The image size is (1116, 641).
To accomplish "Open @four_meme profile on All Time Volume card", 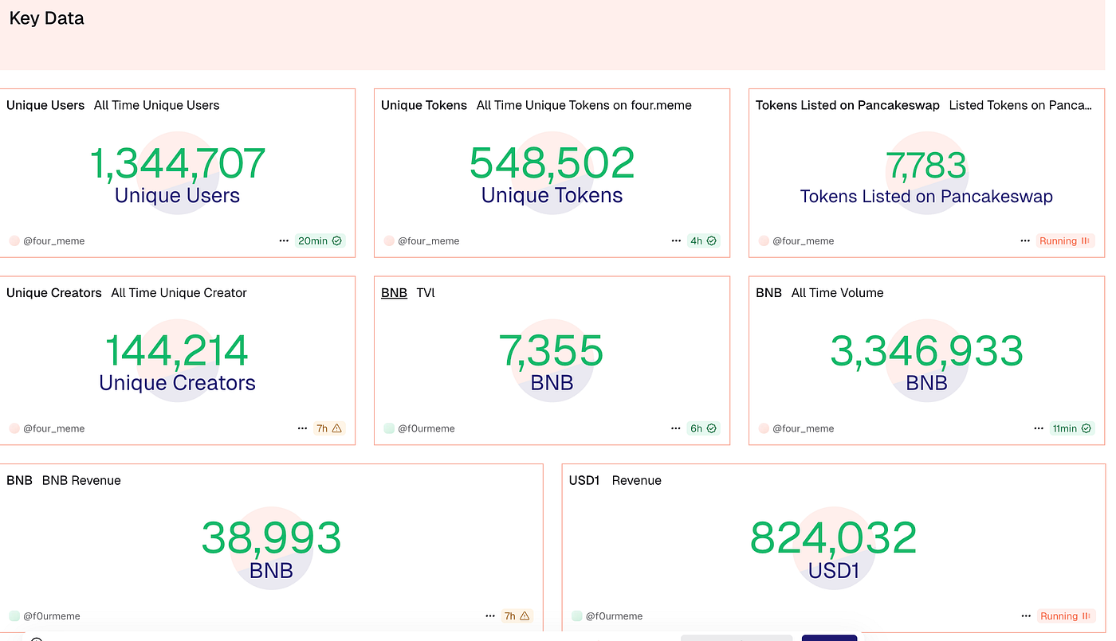I will tap(803, 428).
